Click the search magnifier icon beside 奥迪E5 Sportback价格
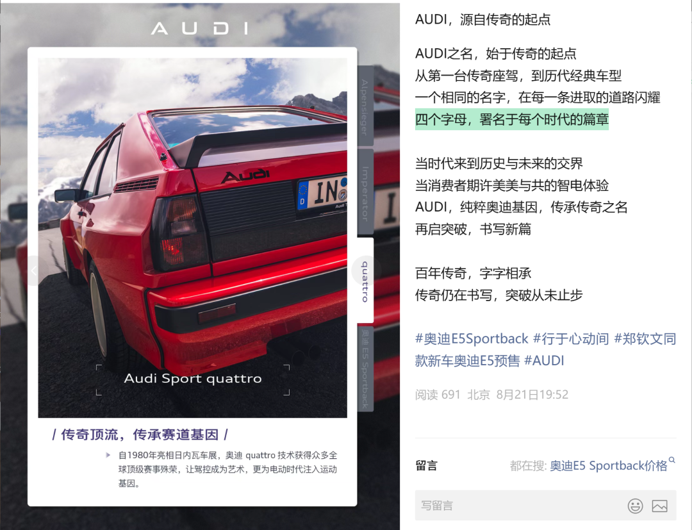The image size is (692, 530). [x=671, y=460]
